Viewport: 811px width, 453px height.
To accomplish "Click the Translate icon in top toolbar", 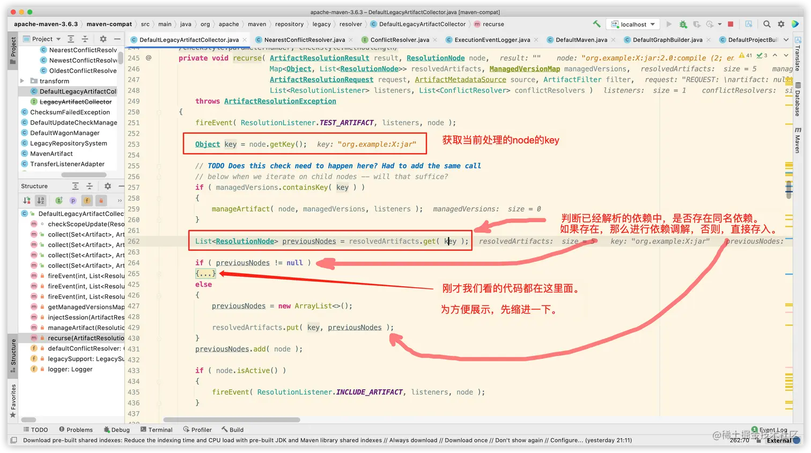I will [x=749, y=24].
